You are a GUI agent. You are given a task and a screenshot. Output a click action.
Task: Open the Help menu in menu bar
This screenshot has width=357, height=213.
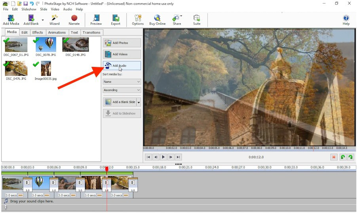[x=79, y=9]
